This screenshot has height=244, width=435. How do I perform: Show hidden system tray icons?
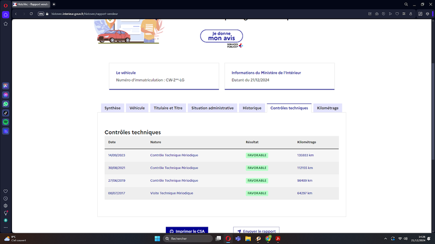(x=386, y=239)
